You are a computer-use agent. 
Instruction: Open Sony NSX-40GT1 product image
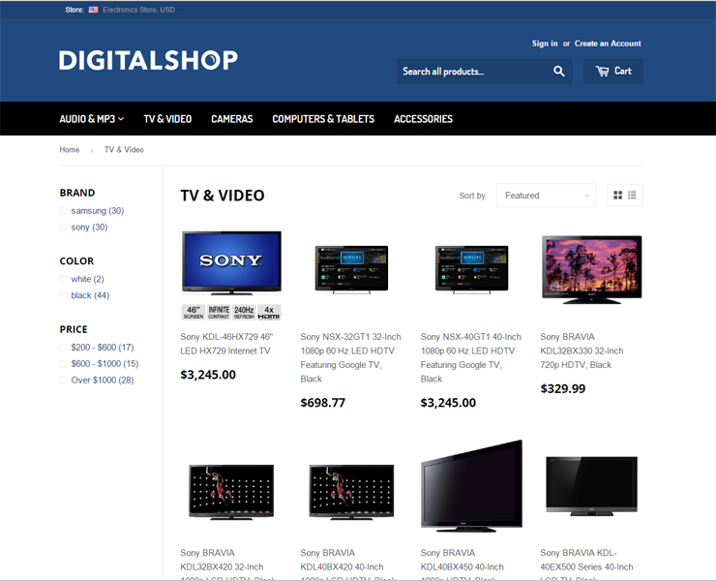coord(472,270)
